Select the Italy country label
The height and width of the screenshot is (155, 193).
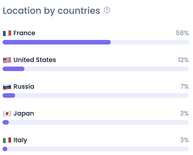20,140
